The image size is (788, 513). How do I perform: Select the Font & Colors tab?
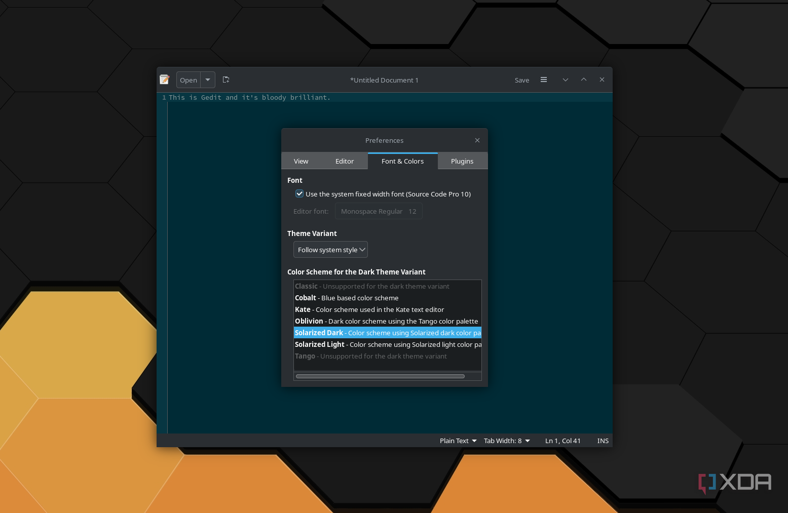point(403,161)
